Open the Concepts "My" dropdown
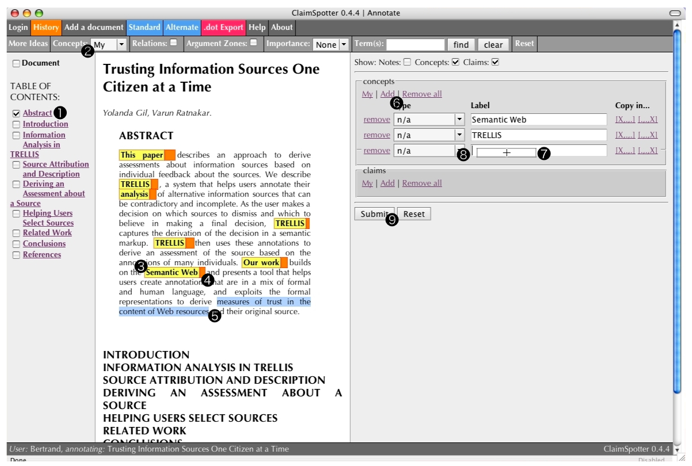 [x=109, y=44]
